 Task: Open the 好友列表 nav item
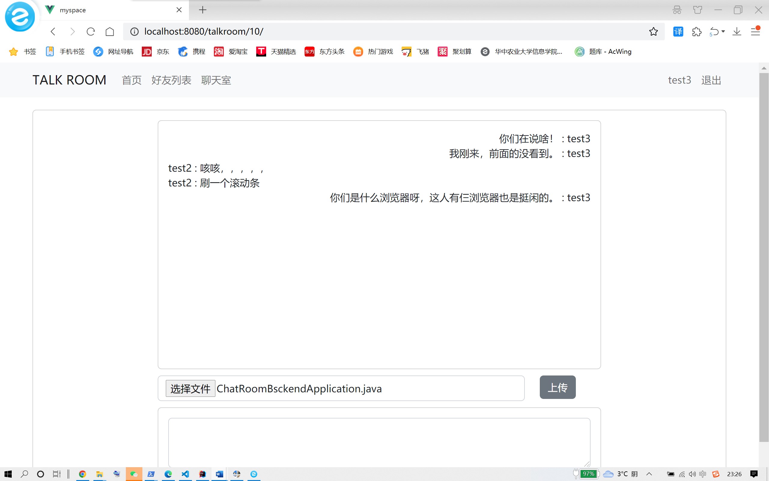coord(171,80)
